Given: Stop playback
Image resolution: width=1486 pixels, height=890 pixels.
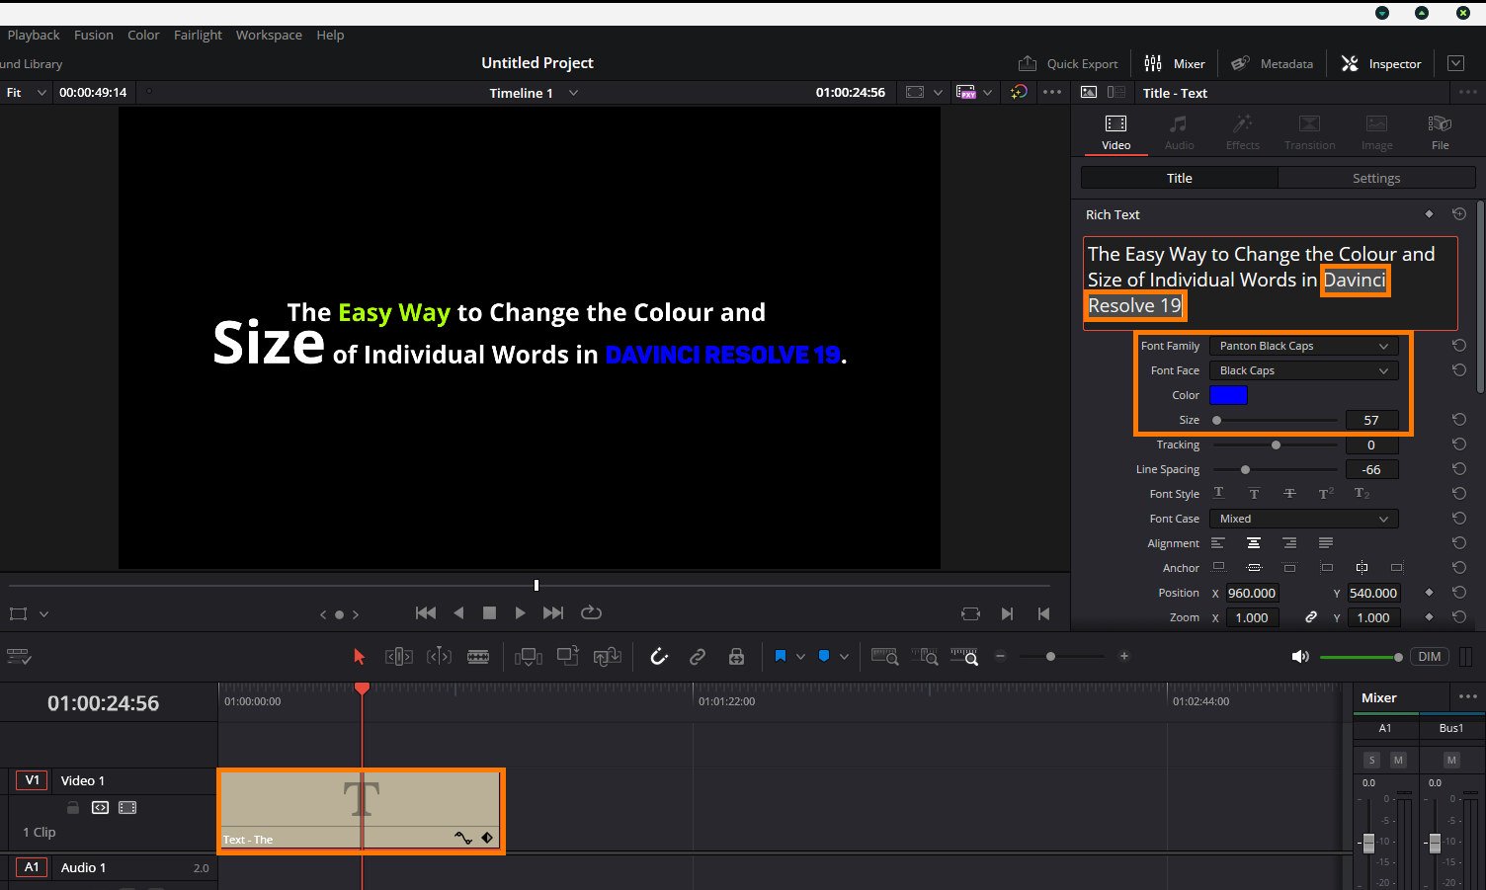Looking at the screenshot, I should tap(489, 613).
